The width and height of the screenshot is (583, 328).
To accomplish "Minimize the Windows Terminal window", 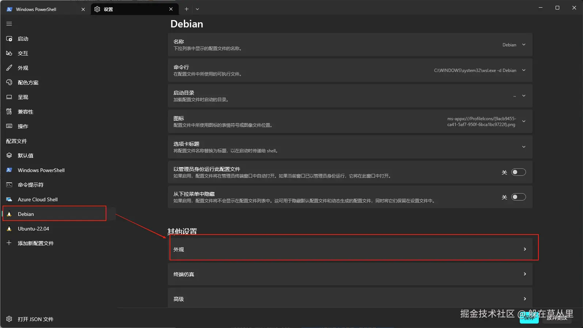I will 541,8.
